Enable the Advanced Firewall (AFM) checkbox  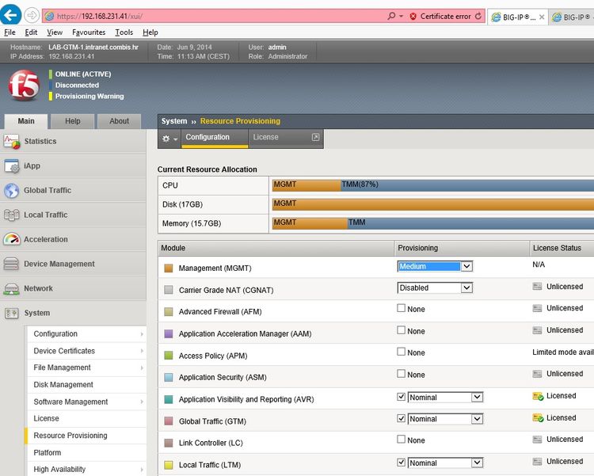pos(402,309)
